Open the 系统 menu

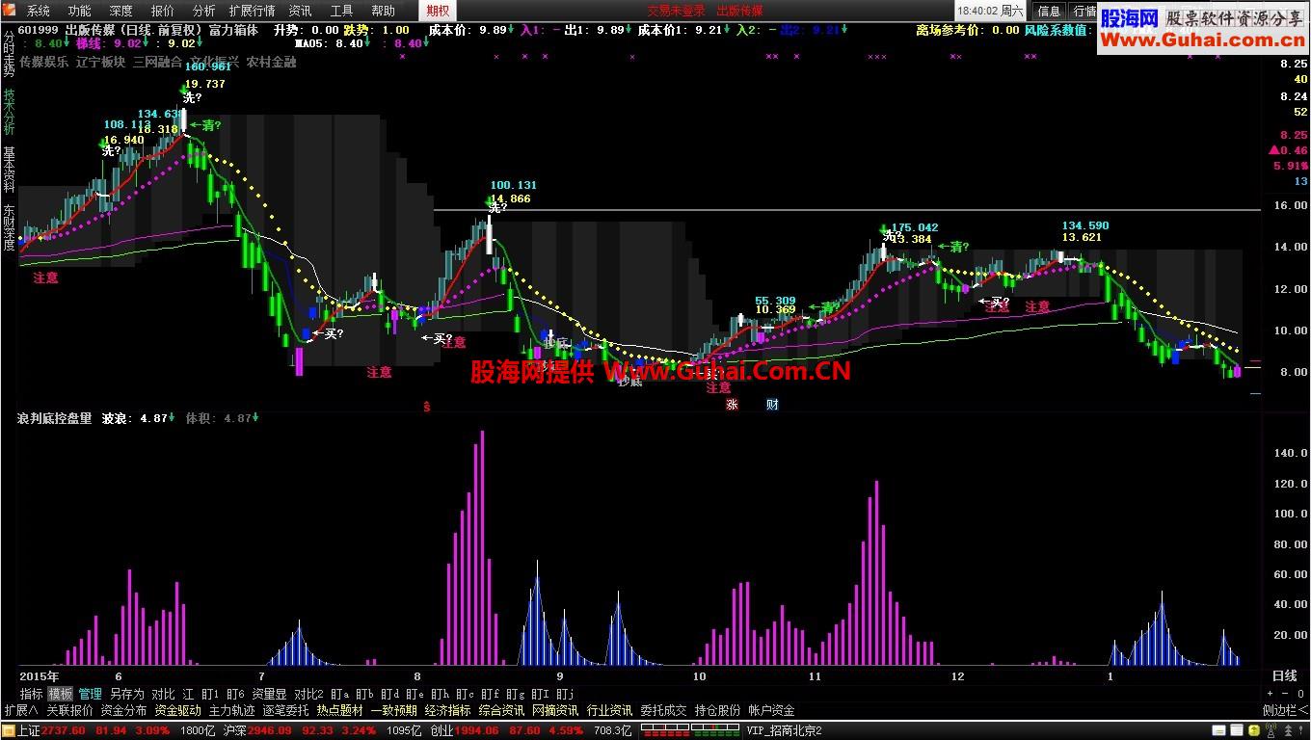[x=39, y=11]
